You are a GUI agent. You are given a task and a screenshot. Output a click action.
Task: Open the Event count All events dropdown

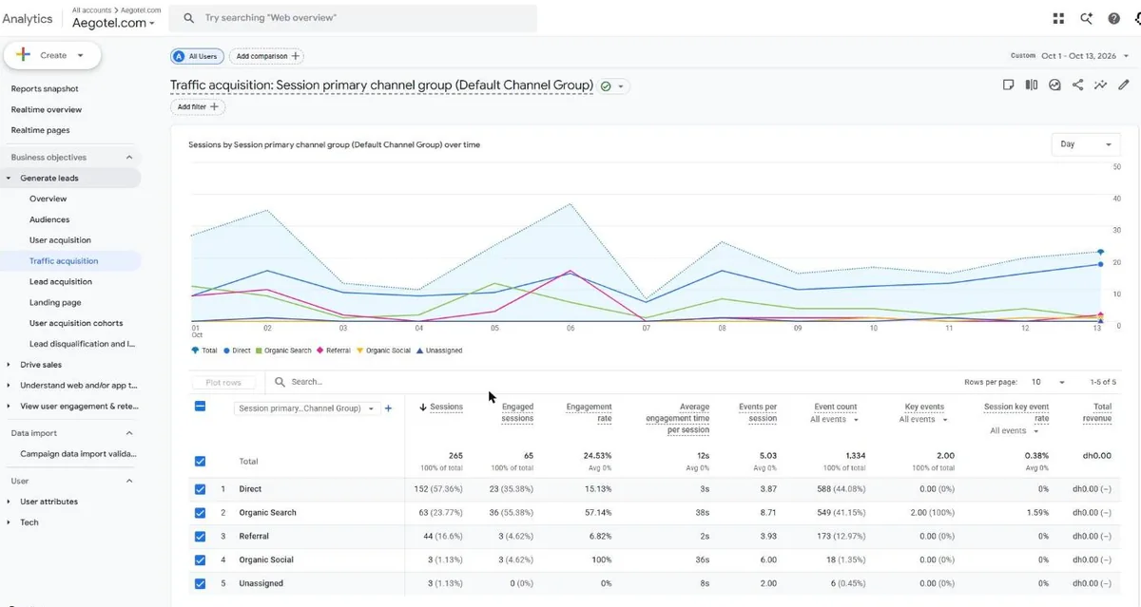tap(835, 420)
